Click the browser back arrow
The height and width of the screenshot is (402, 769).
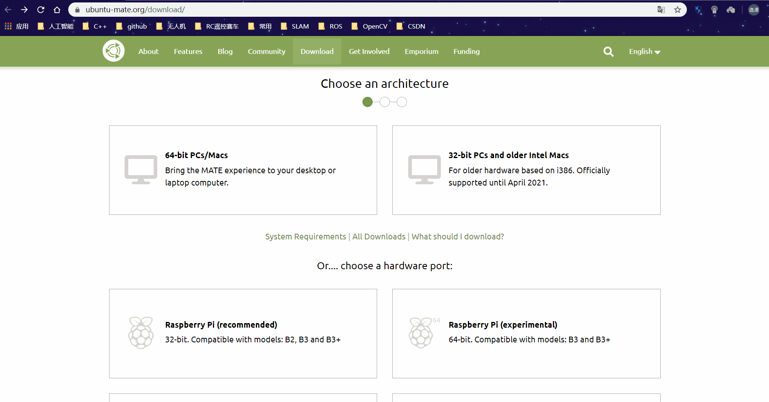click(x=8, y=9)
